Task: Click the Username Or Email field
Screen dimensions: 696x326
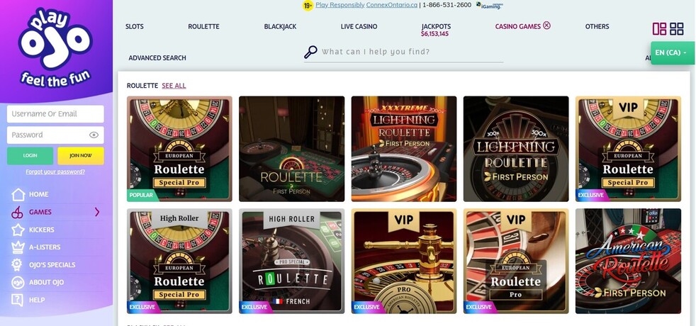Action: 55,114
